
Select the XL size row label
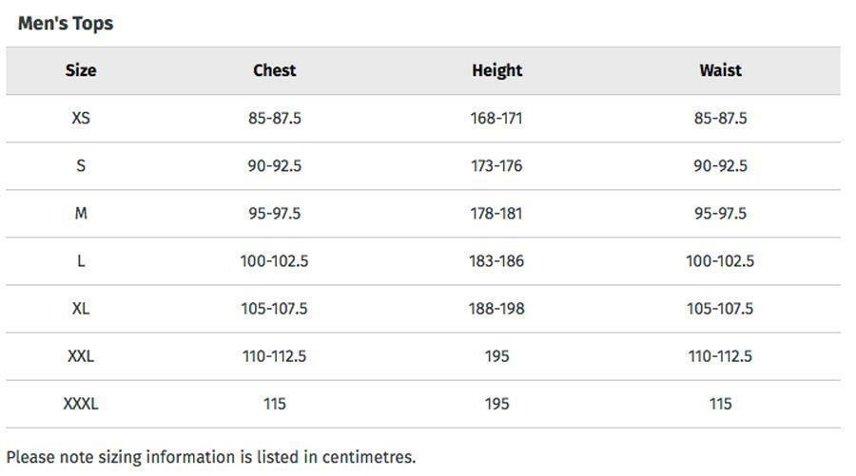coord(81,309)
